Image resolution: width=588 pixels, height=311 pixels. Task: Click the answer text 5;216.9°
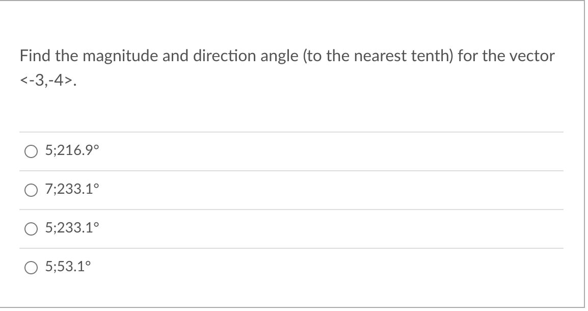(72, 151)
